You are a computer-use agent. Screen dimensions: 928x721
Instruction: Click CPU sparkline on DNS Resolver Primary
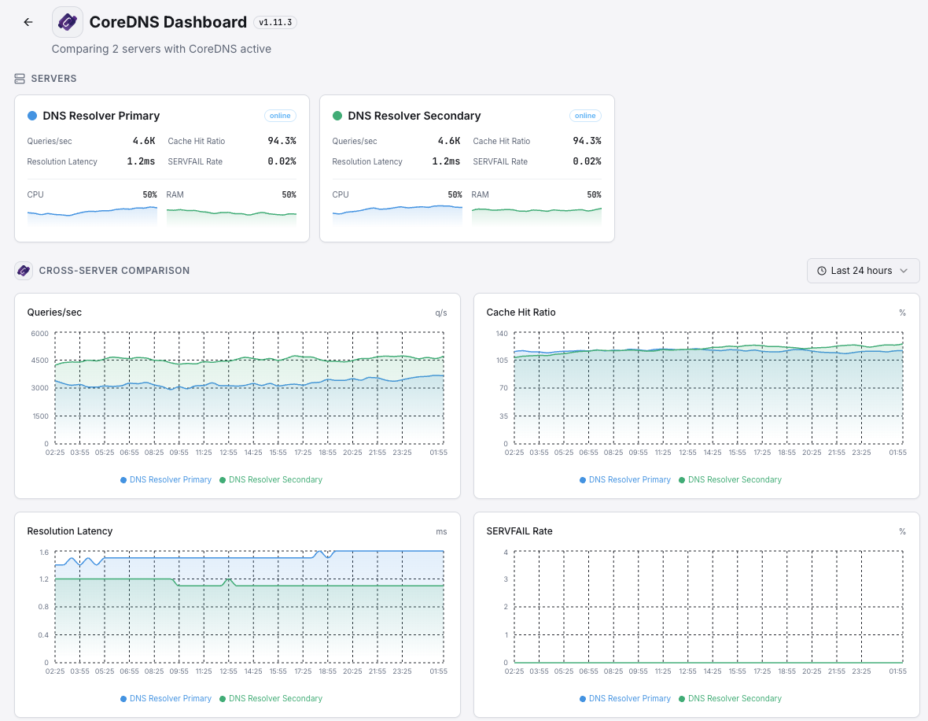(92, 213)
